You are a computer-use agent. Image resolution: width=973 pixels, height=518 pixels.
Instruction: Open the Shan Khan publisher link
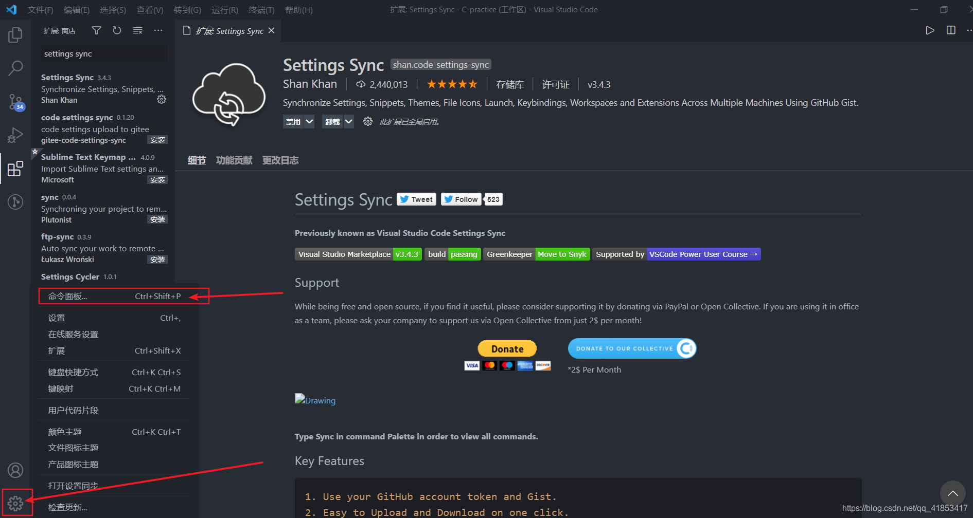310,84
